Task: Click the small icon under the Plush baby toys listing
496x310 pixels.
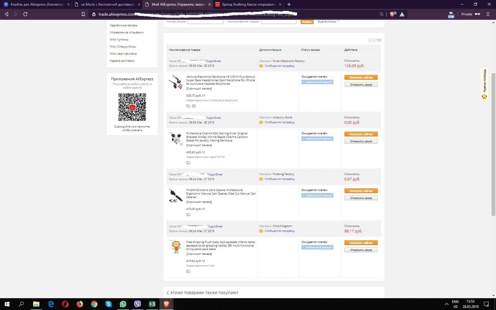Action: (x=188, y=271)
